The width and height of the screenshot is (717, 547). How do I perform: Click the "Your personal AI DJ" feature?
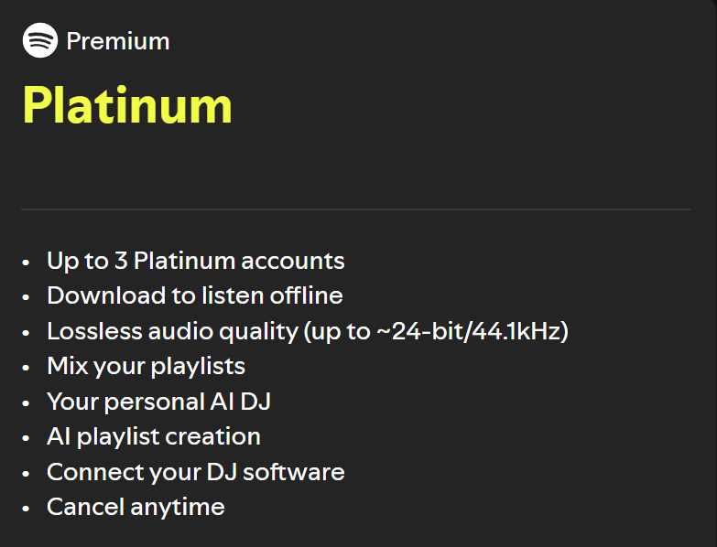click(158, 402)
